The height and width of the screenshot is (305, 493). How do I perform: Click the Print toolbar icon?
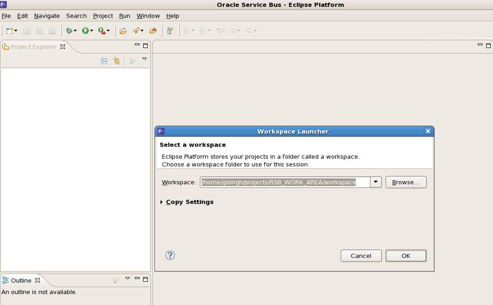pos(52,31)
